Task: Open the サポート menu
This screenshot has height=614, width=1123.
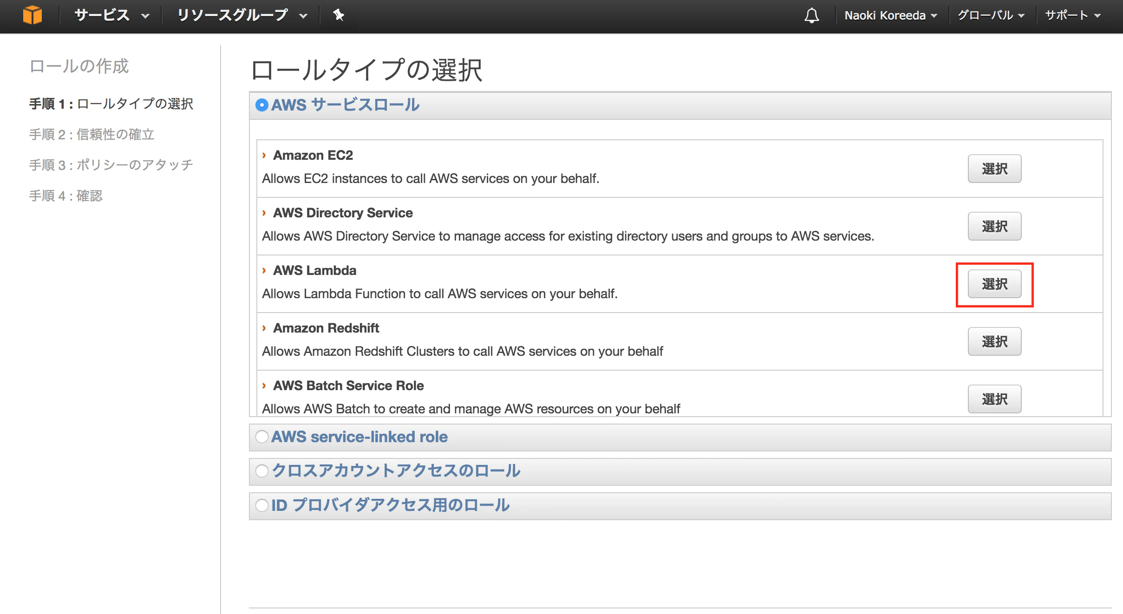Action: coord(1073,15)
